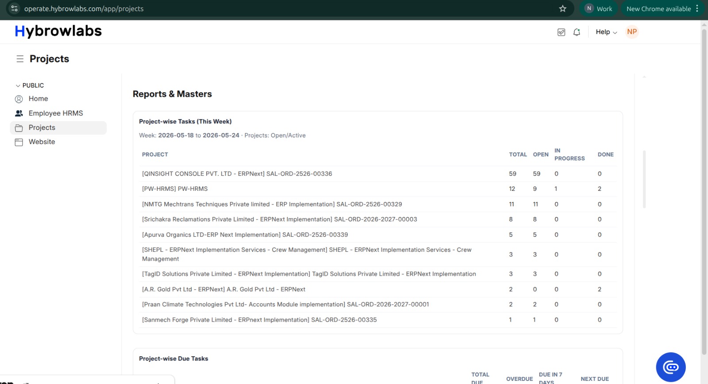Click the Projects folder icon
Viewport: 708px width, 384px height.
19,128
